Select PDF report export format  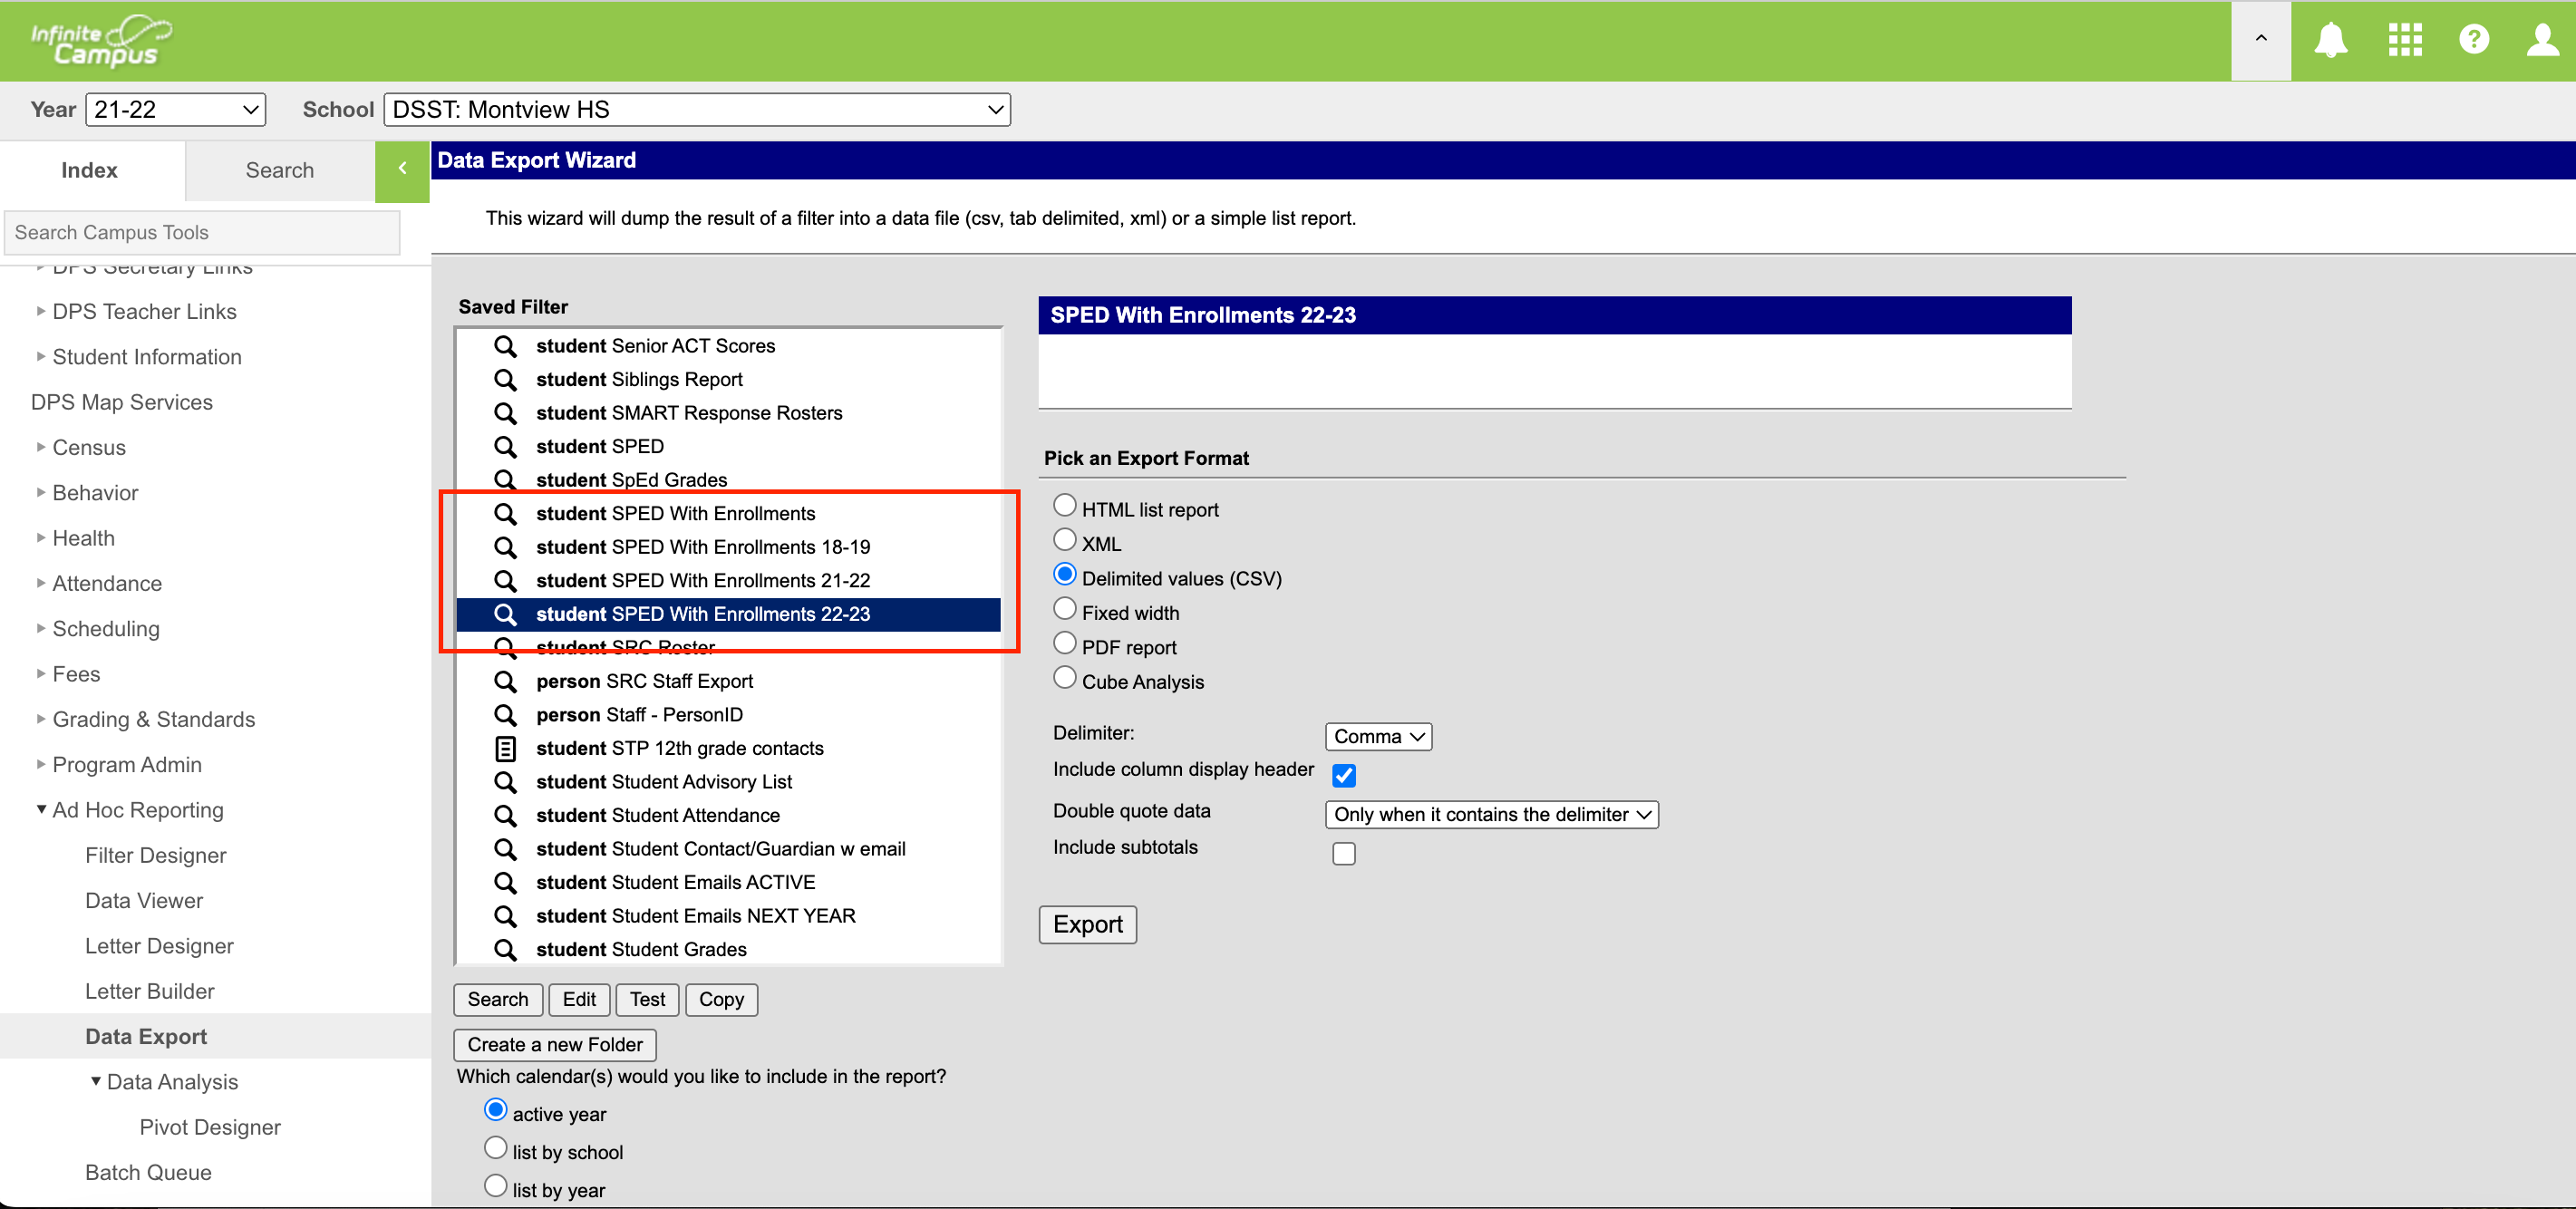[1065, 643]
